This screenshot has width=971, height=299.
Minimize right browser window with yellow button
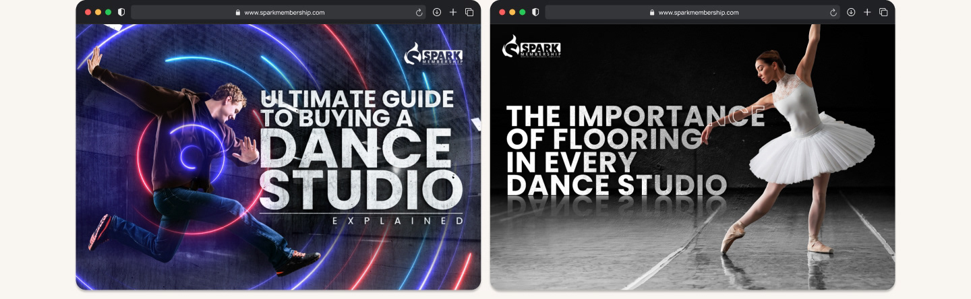coord(512,12)
